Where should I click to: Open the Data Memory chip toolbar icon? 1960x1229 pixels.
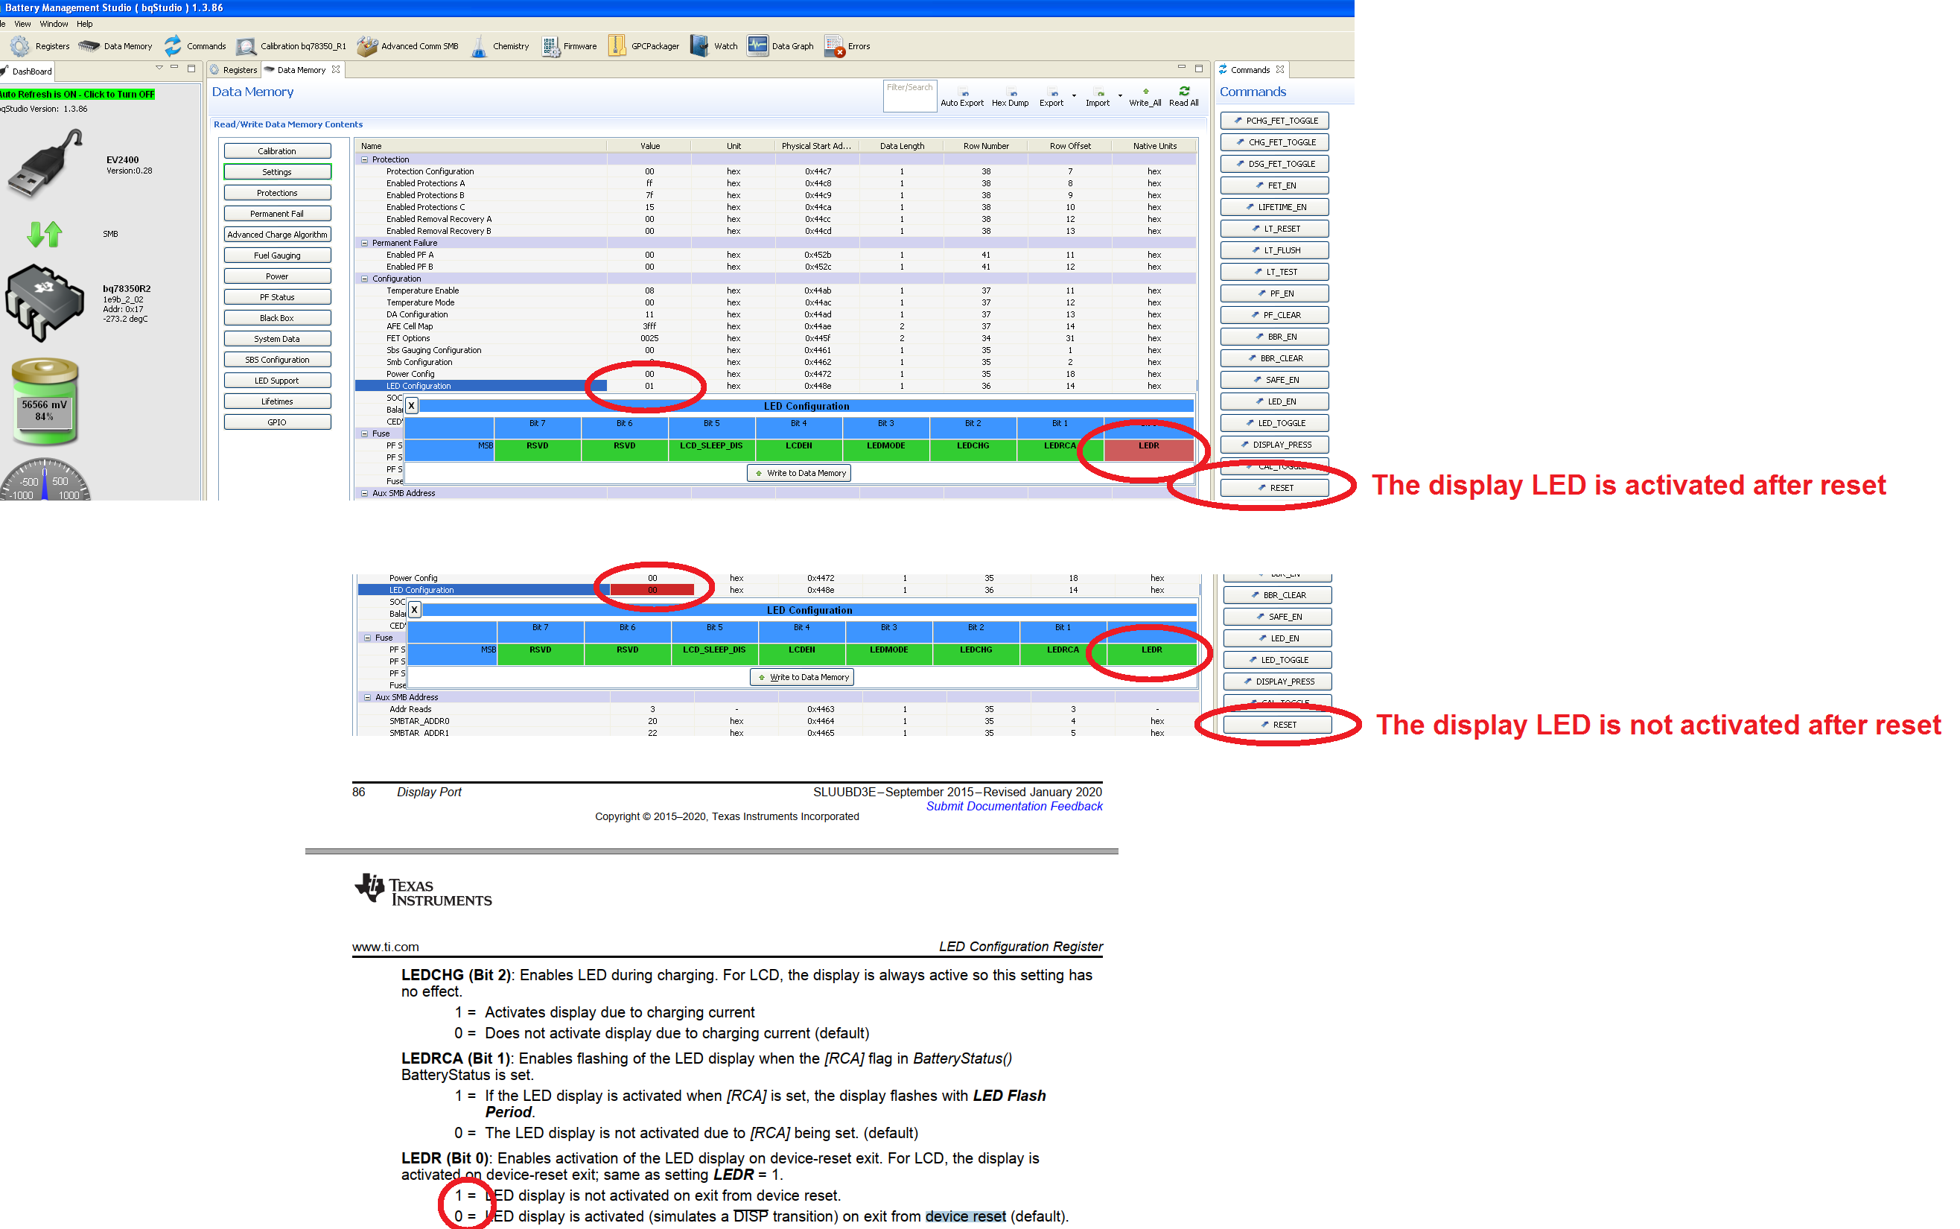[x=89, y=46]
